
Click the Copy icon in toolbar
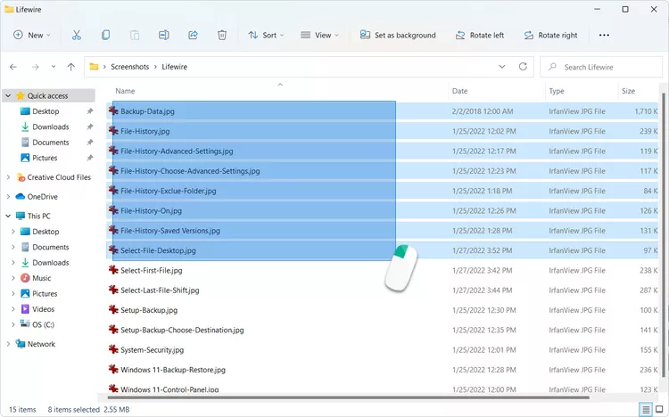(106, 36)
